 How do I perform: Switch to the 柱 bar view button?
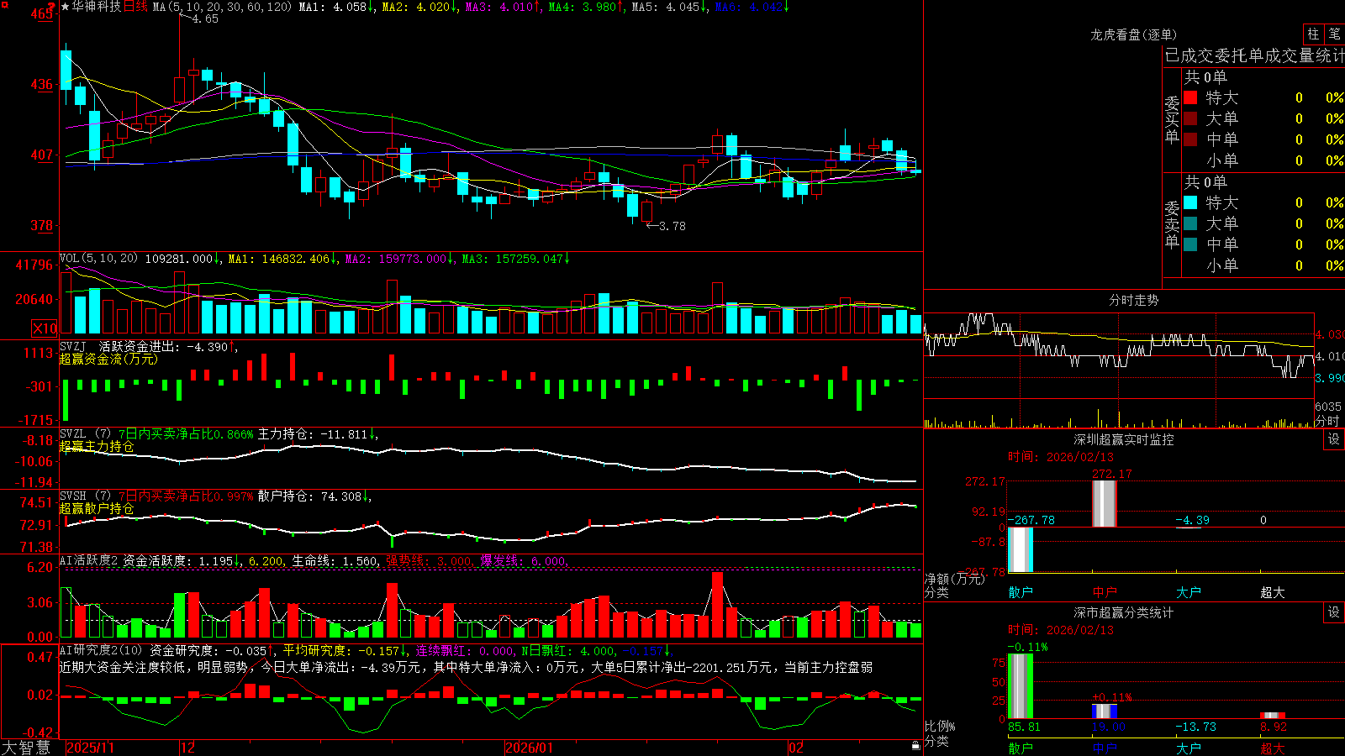click(x=1313, y=34)
